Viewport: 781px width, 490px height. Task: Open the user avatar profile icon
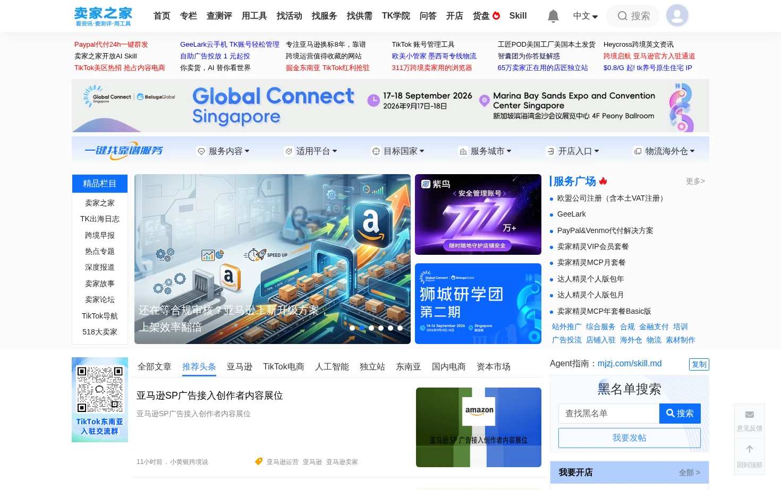point(677,15)
